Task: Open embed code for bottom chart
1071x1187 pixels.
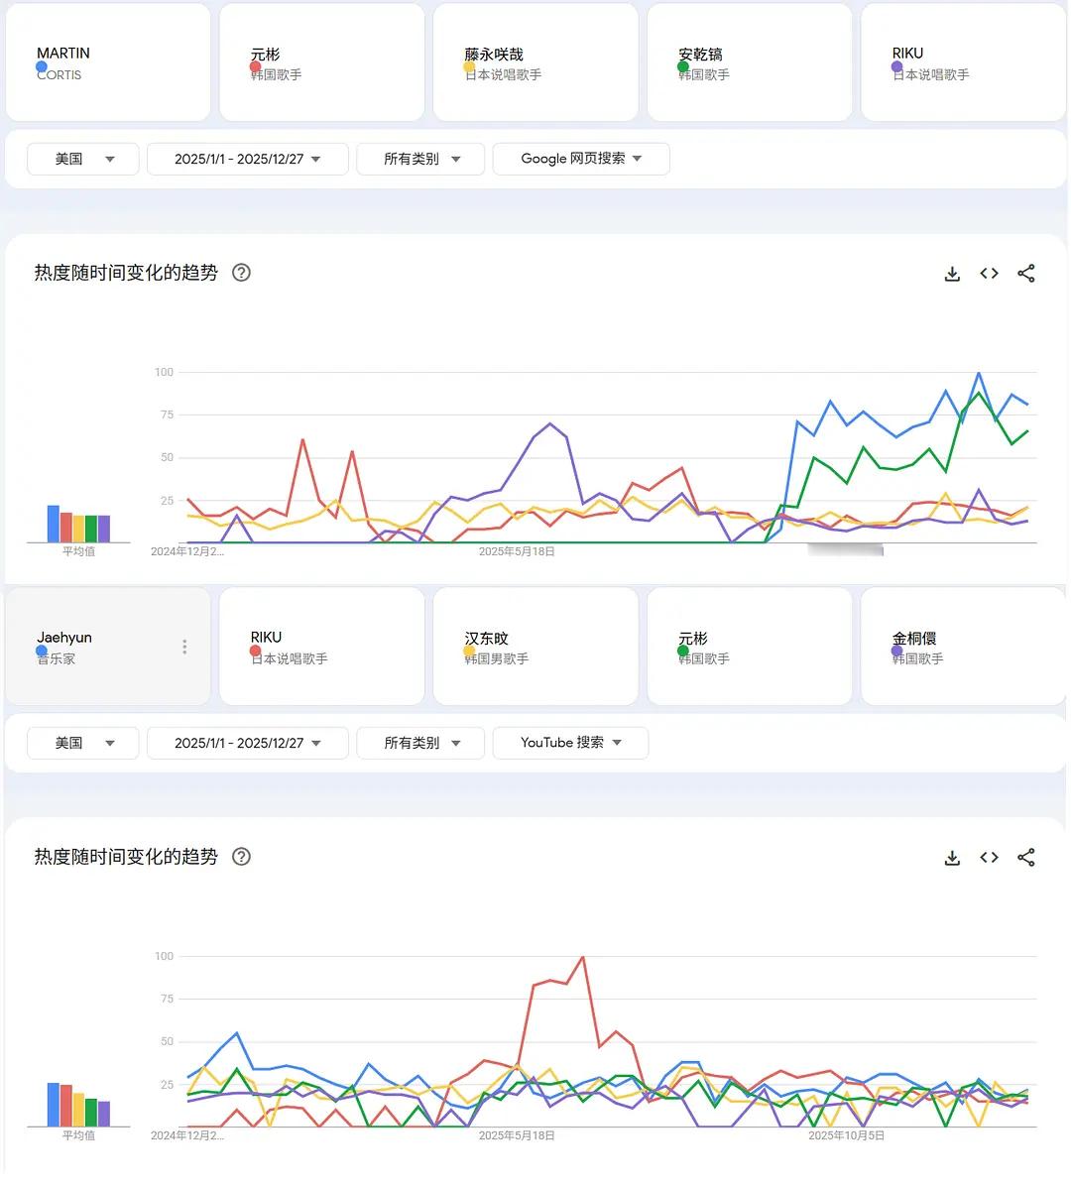Action: [989, 858]
